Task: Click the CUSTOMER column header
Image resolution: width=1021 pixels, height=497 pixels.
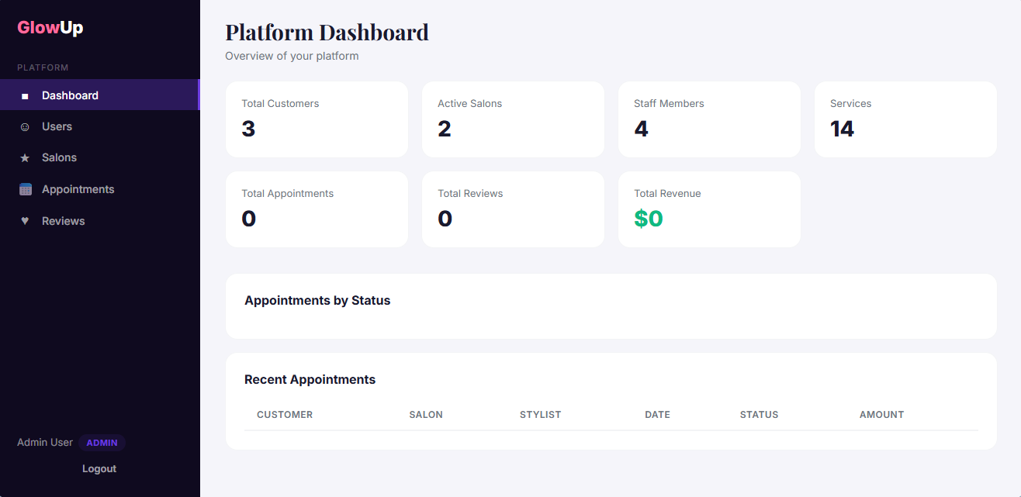Action: [x=285, y=415]
